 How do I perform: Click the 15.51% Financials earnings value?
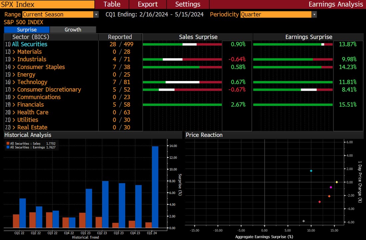348,105
